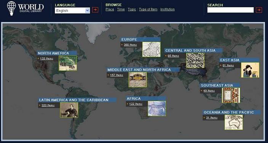
Task: Browse by Topic
Action: (x=132, y=9)
